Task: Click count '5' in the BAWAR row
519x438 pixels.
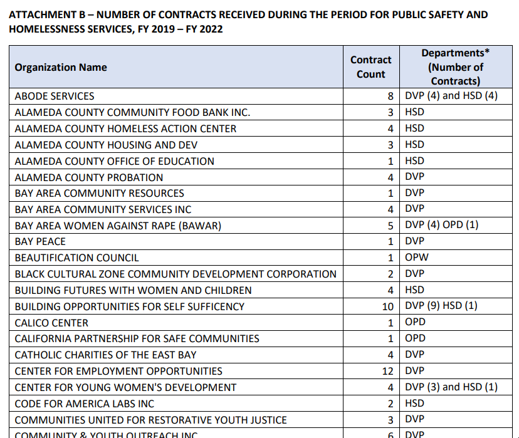Action: (x=391, y=226)
